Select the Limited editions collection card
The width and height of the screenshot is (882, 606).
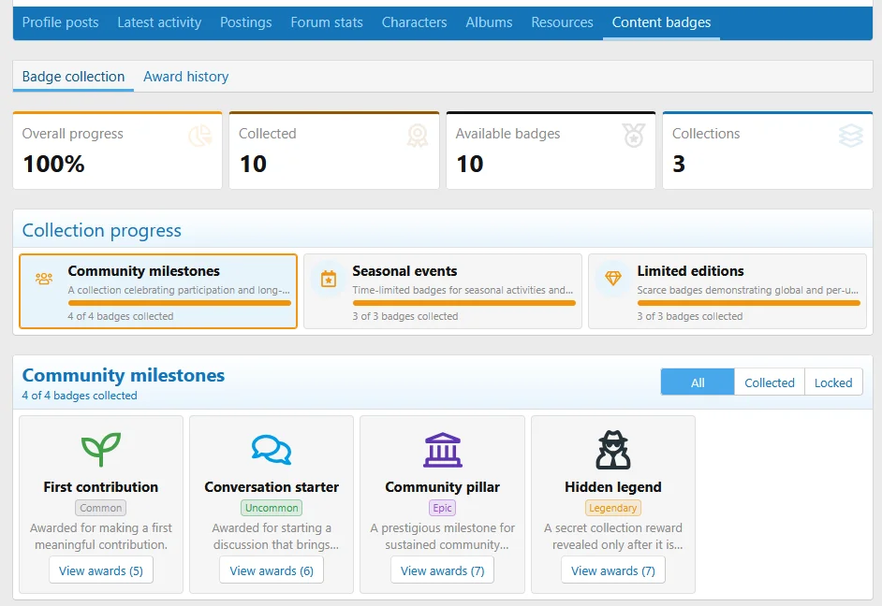tap(728, 291)
